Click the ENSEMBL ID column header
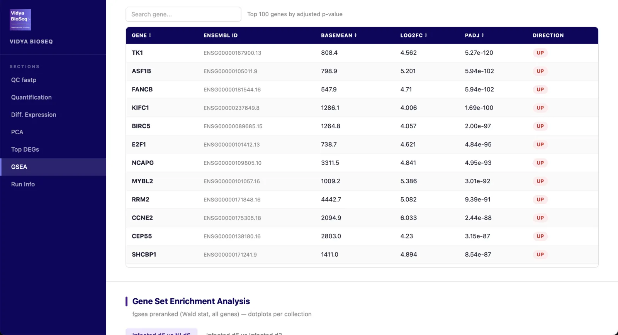This screenshot has width=618, height=335. pos(221,35)
